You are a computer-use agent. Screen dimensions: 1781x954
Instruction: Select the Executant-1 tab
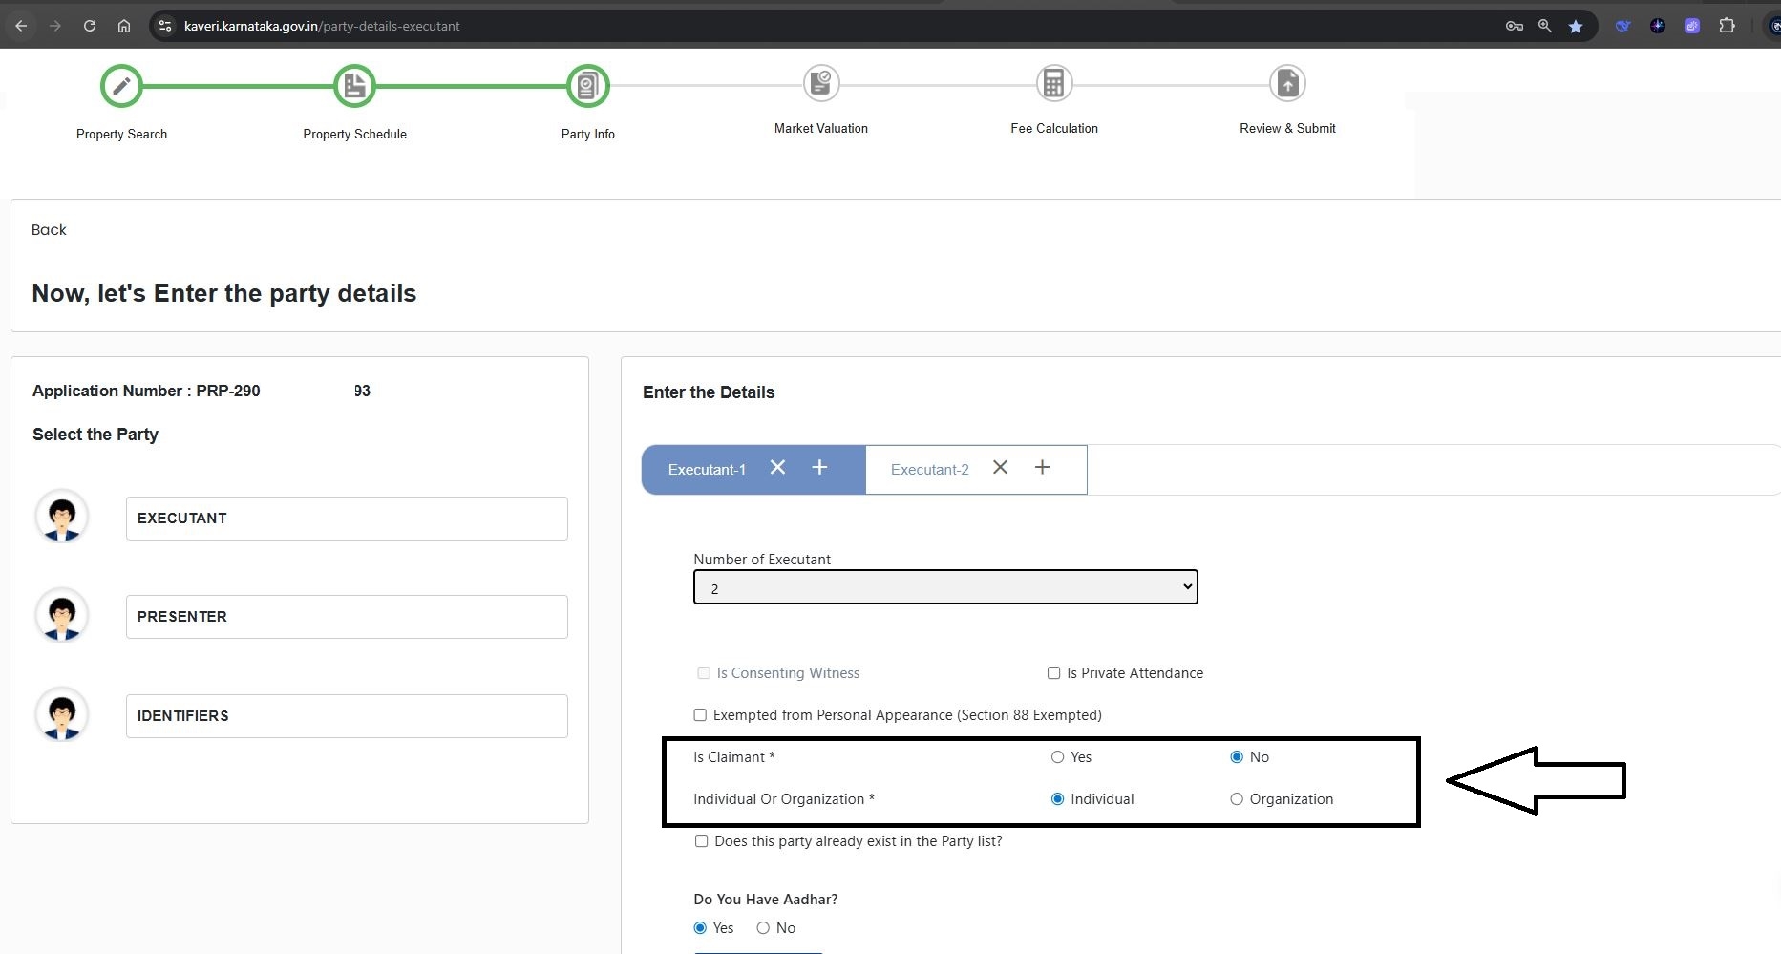click(707, 470)
